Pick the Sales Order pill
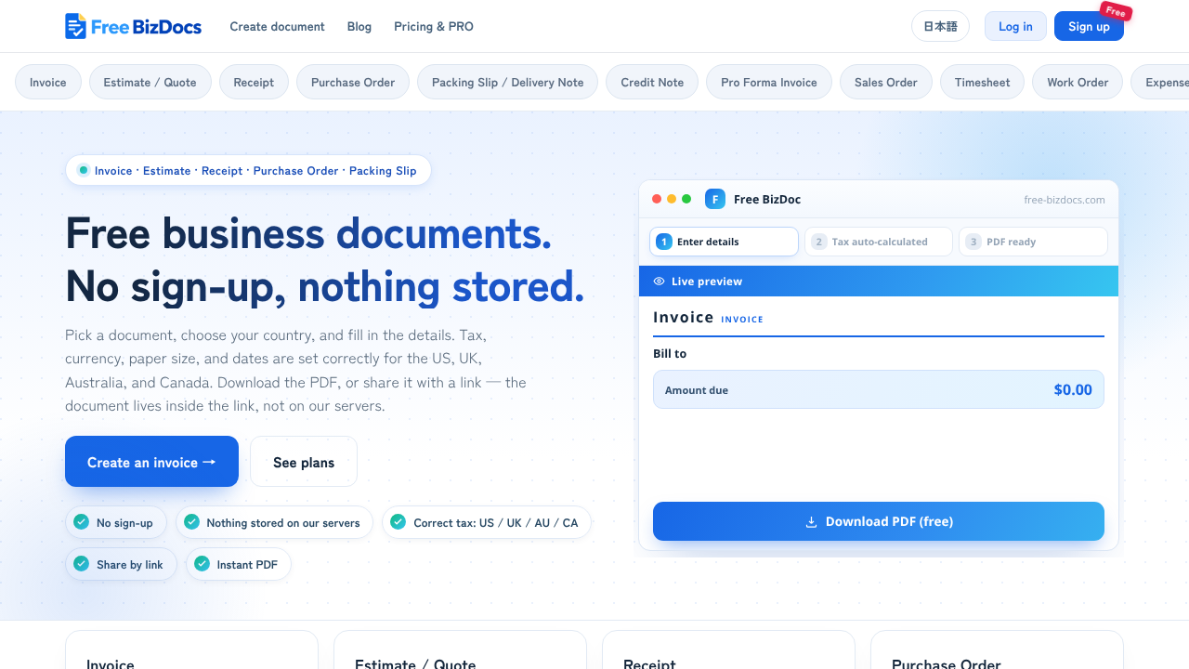 (886, 82)
